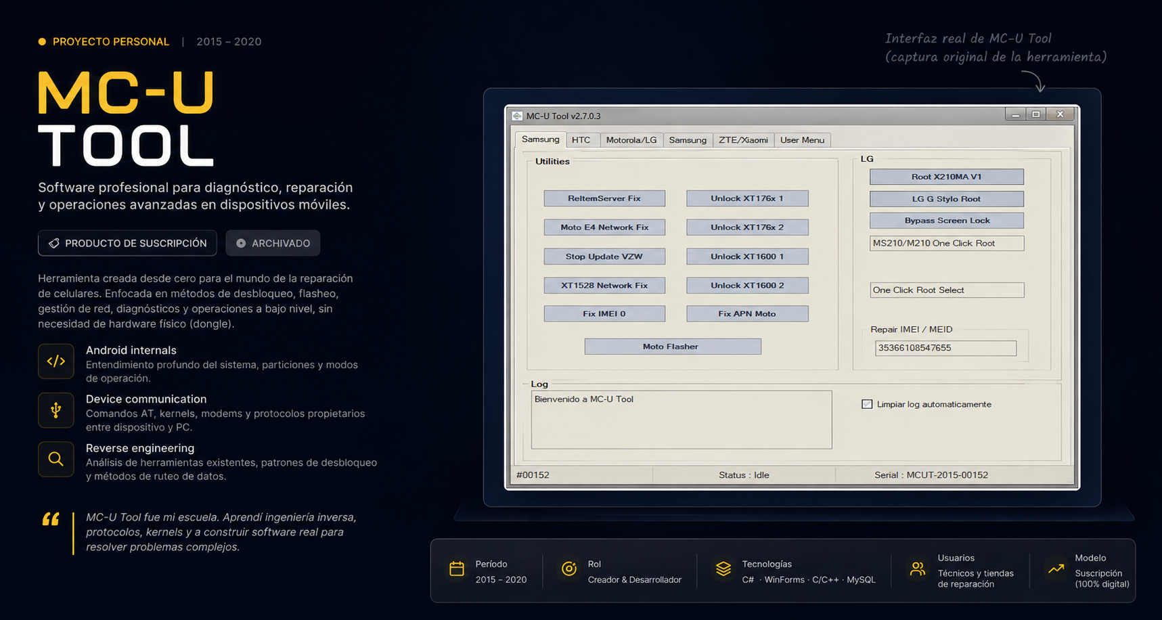Click the Android internals code icon

(56, 361)
